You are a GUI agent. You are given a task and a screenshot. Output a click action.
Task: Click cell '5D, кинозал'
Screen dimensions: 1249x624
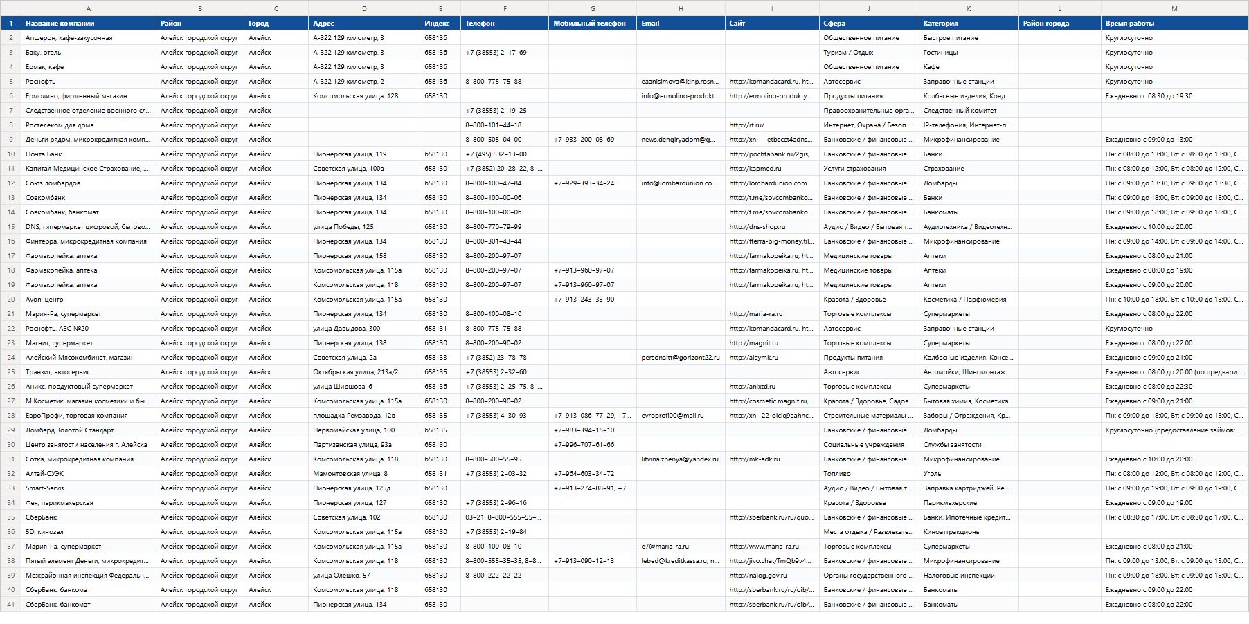(x=89, y=532)
